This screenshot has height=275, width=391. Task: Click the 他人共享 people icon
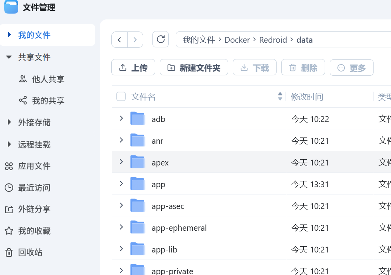click(x=22, y=79)
